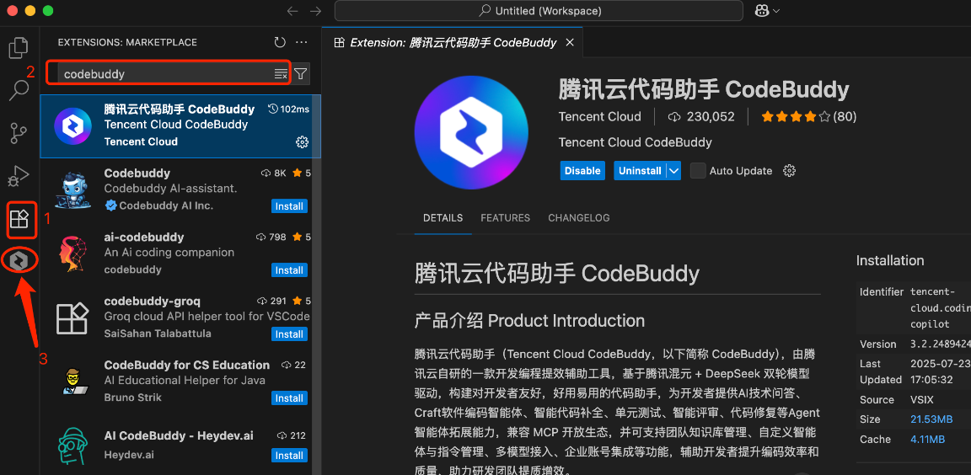Select AI CodeBuddy Heydev.ai icon
Screen dimensions: 971x475
click(73, 446)
